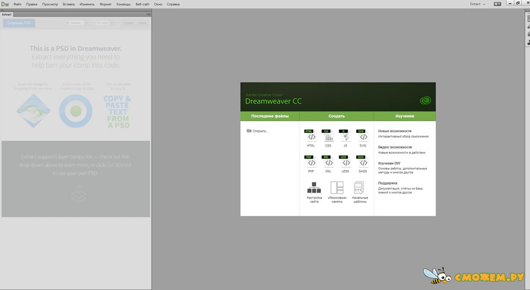The height and width of the screenshot is (290, 530).
Task: Click the PSD upload arrow icon
Action: click(x=79, y=194)
